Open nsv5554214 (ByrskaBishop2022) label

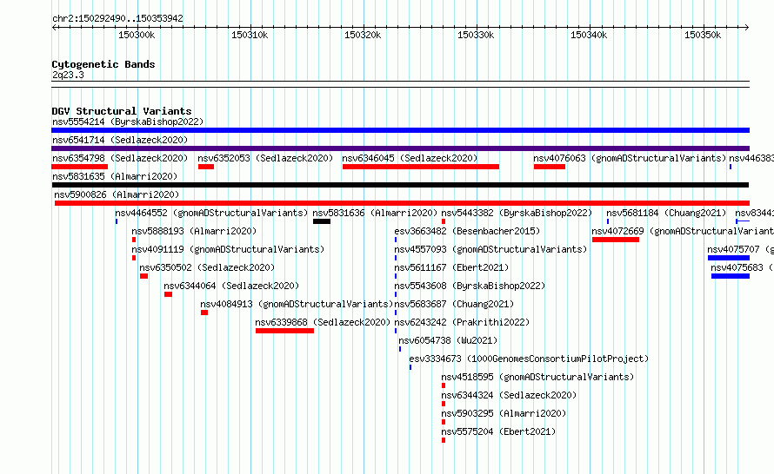pyautogui.click(x=128, y=122)
